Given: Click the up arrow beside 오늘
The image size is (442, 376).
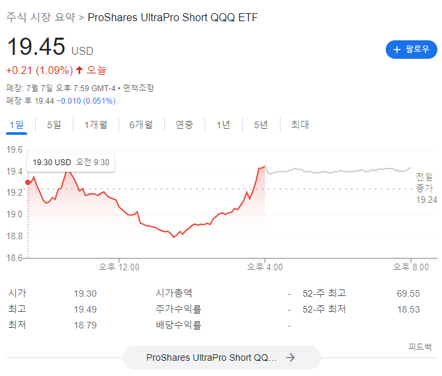Looking at the screenshot, I should [79, 70].
